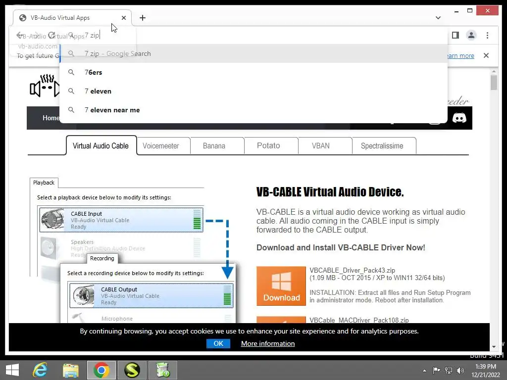The width and height of the screenshot is (507, 380).
Task: Click the 'VB-CABLE Virtual Audio Device.' heading
Action: click(330, 191)
